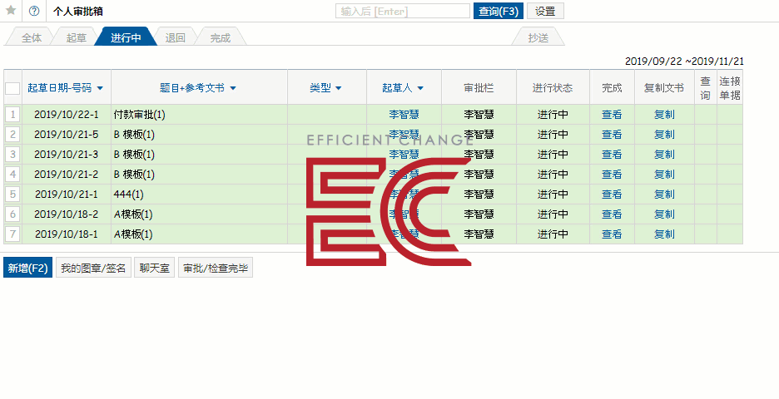Switch to the 退回 tab
779x399 pixels.
175,37
